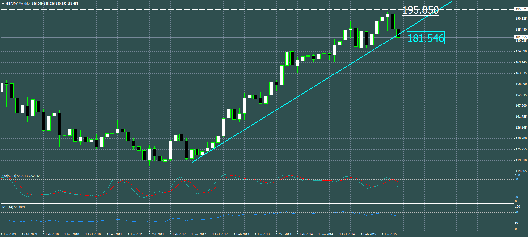Click the RSI 30 level label

point(517,223)
